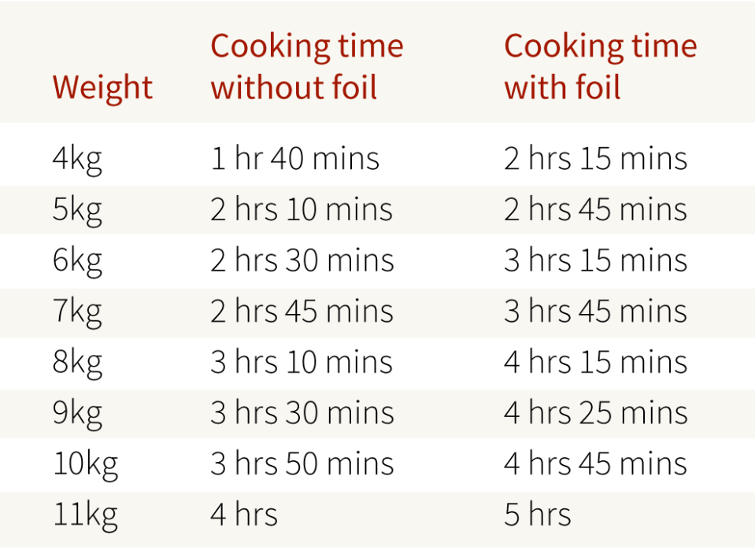Screen dimensions: 755x550
Task: Click the 4kg weight cell
Action: click(77, 160)
